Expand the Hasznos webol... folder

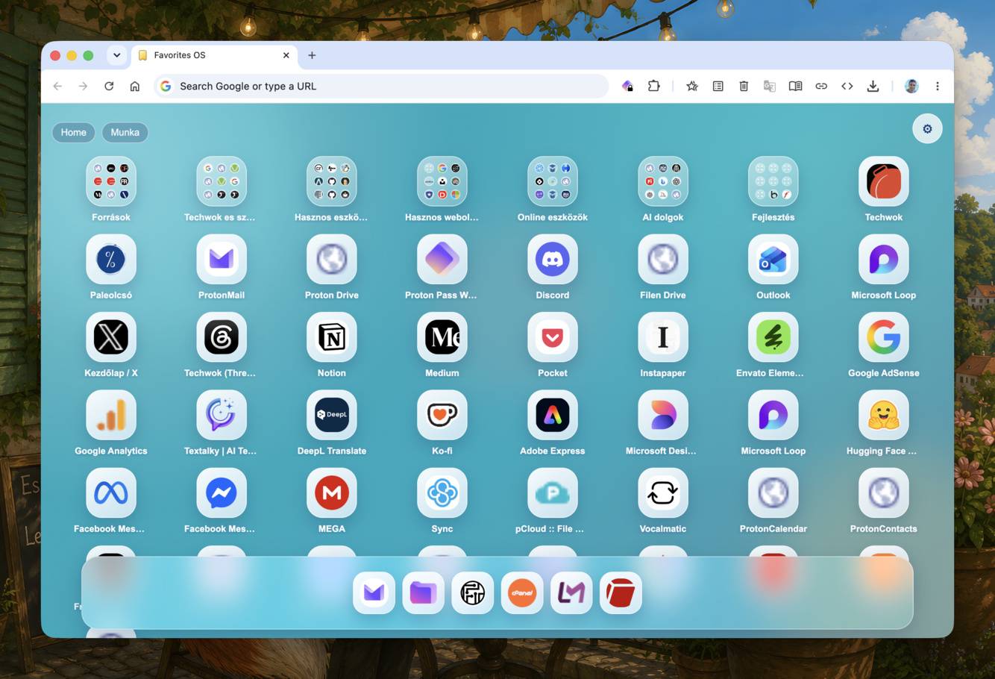point(442,181)
